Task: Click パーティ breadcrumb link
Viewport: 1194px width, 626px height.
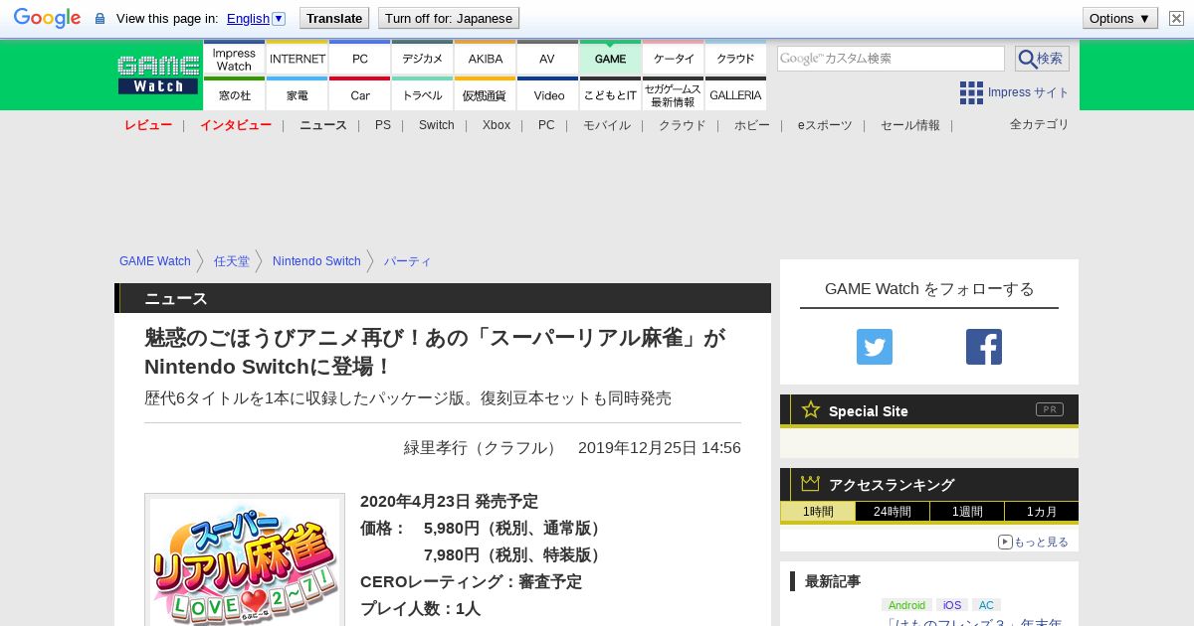Action: point(408,261)
